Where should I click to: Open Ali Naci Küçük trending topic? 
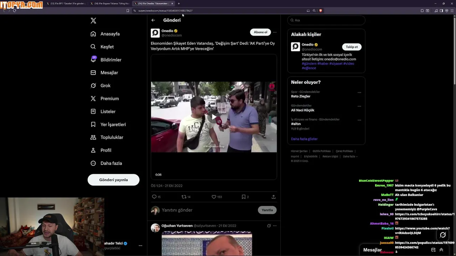pyautogui.click(x=302, y=110)
